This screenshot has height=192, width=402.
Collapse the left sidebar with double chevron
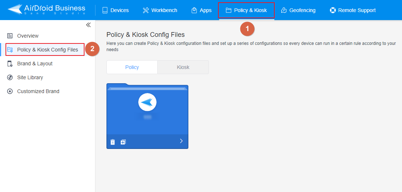point(88,25)
